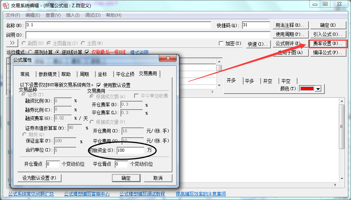Select 根据成交量(V) radio button
The height and width of the screenshot is (200, 351).
(x=92, y=122)
